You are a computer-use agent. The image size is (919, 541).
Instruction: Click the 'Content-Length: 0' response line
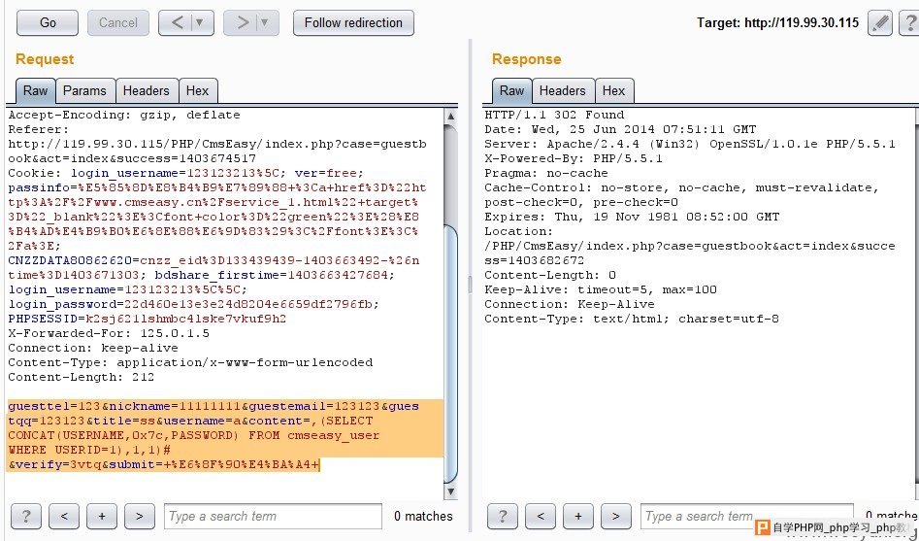tap(550, 275)
